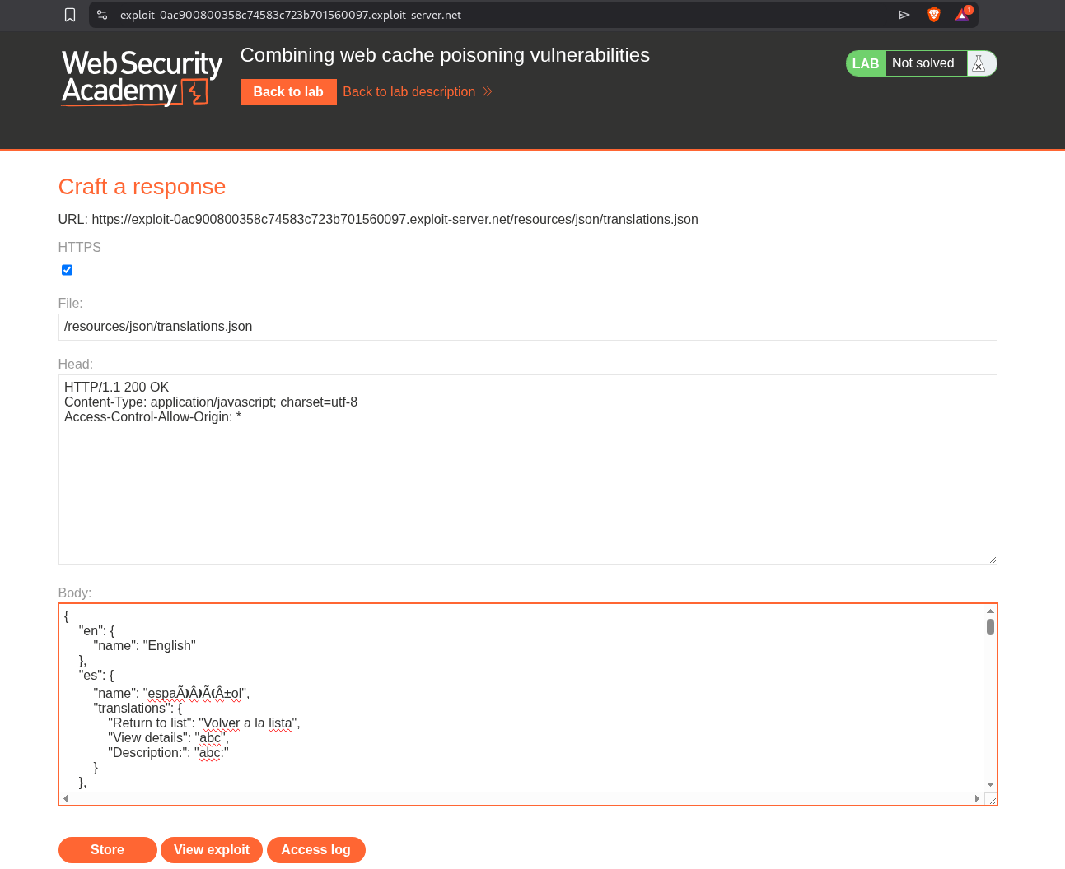Click the View exploit button
Screen dimensions: 1065x869
[212, 849]
